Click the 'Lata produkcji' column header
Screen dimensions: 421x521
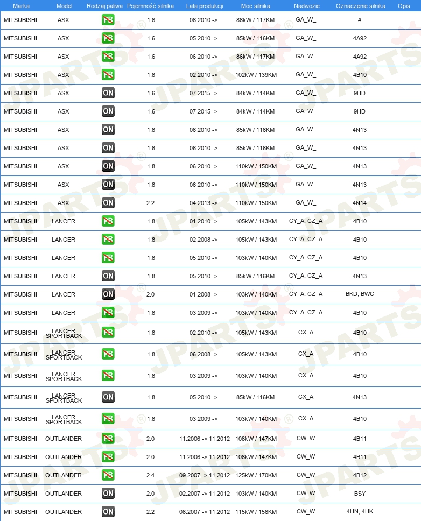(x=205, y=6)
